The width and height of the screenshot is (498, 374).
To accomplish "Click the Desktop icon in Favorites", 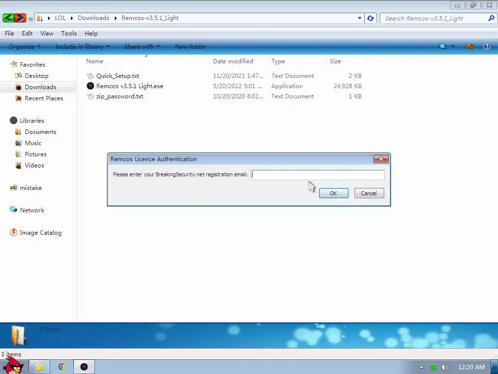I will [x=18, y=75].
